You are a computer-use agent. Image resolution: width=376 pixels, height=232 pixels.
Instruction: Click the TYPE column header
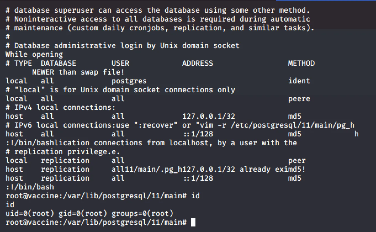tap(23, 63)
